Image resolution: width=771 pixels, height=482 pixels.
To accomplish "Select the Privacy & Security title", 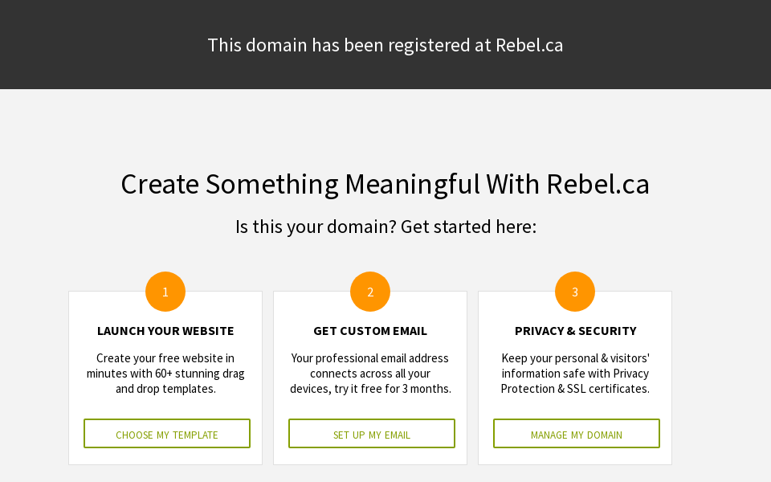I will click(x=575, y=331).
